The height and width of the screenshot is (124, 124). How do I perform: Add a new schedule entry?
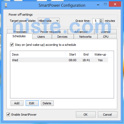pos(17,103)
